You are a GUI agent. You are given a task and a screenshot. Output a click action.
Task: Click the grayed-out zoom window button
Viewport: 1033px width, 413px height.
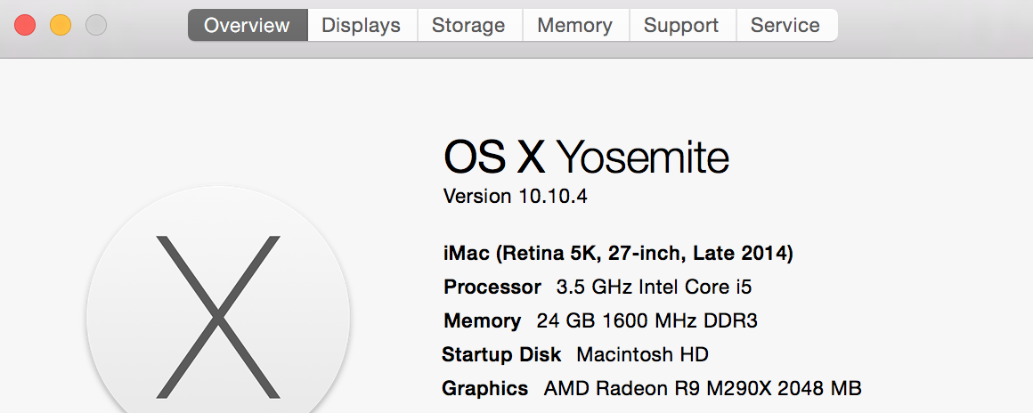(96, 26)
